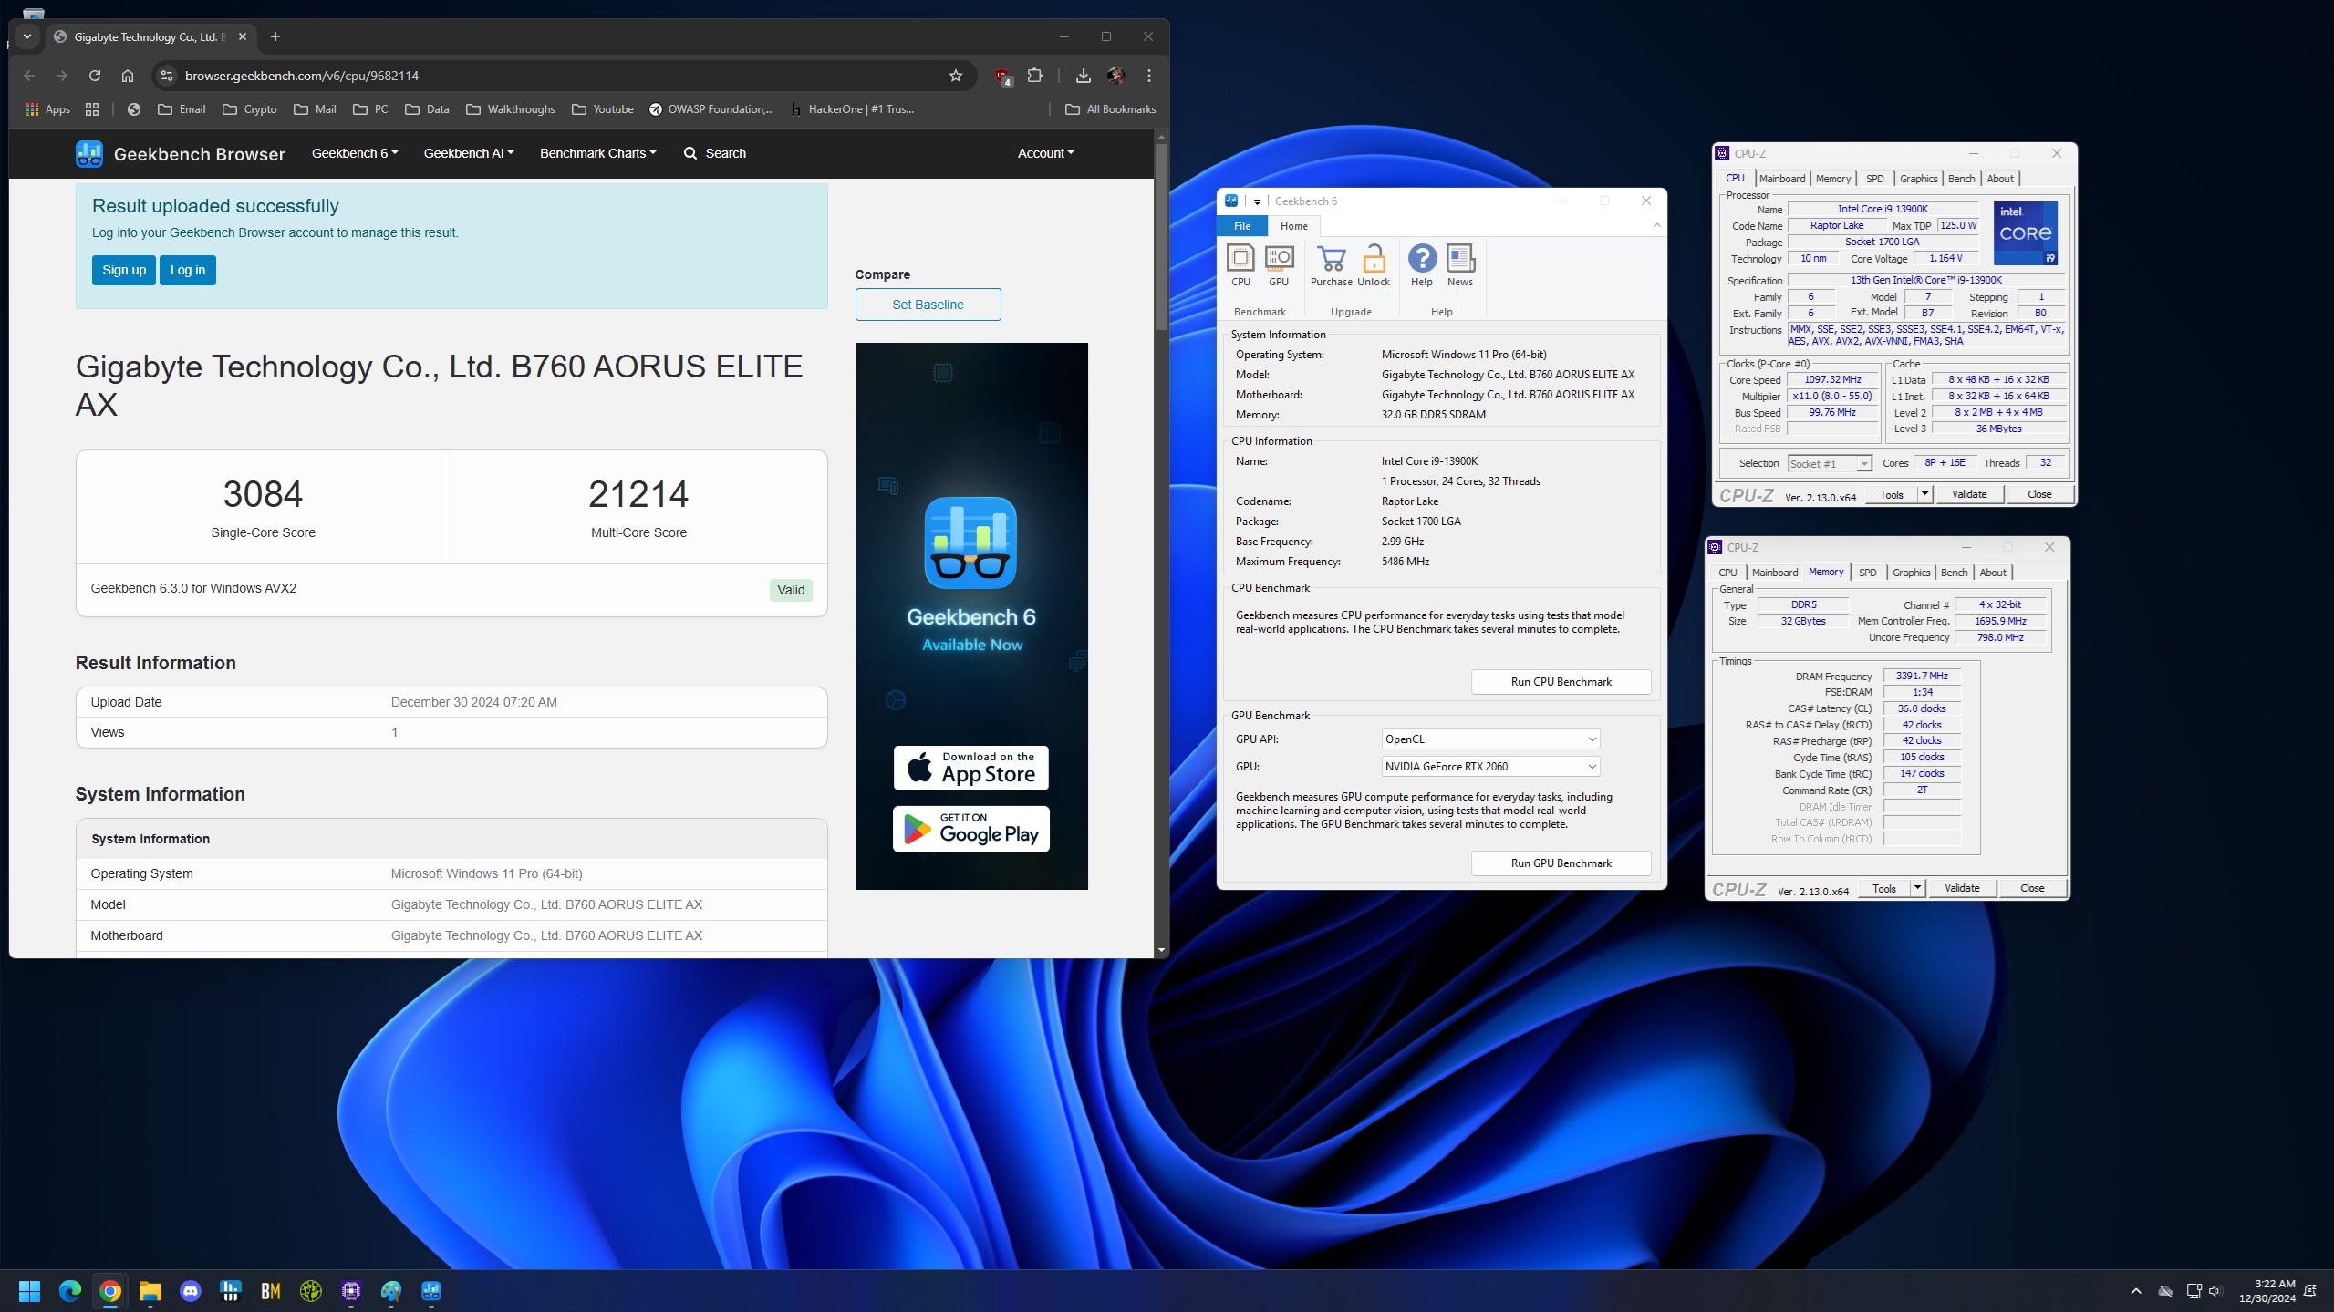Image resolution: width=2334 pixels, height=1312 pixels.
Task: Open the Geekbench 6 dropdown menu in navbar
Action: click(x=355, y=153)
